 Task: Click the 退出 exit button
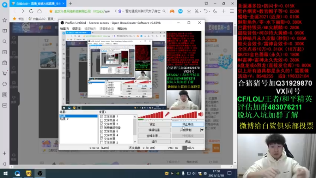coord(188,142)
